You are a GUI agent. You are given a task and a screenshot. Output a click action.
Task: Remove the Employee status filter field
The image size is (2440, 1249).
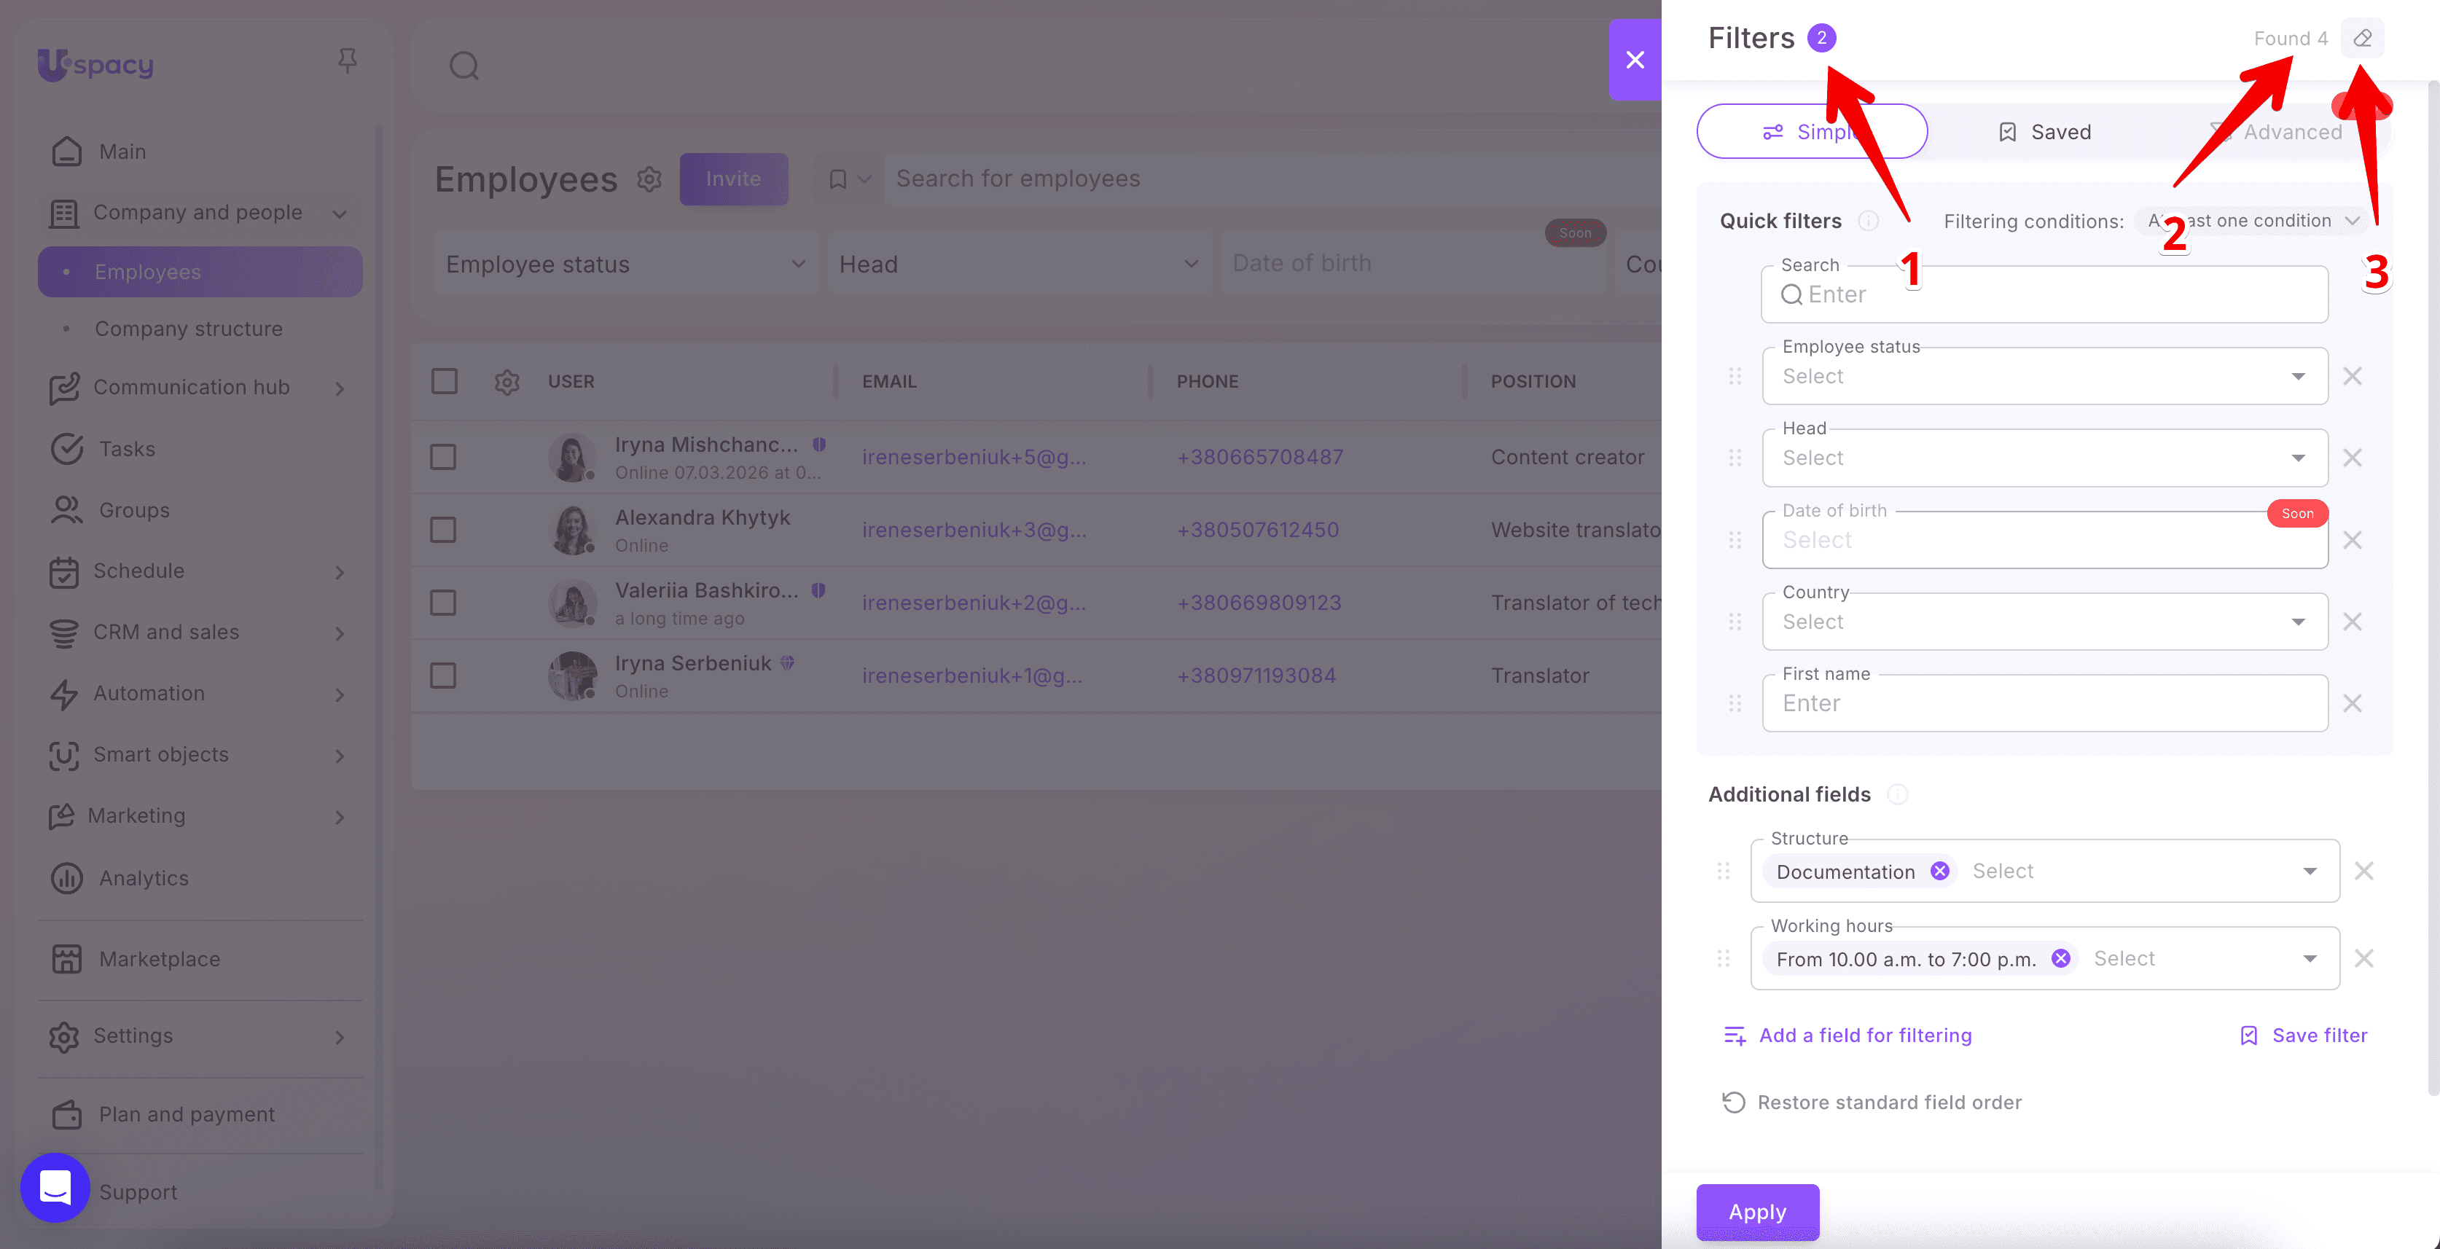[x=2352, y=376]
